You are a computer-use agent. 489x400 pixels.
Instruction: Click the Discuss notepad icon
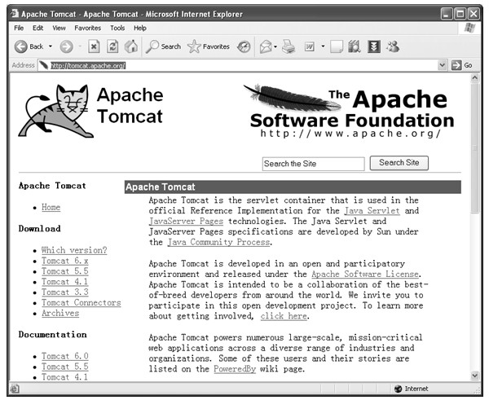click(337, 46)
